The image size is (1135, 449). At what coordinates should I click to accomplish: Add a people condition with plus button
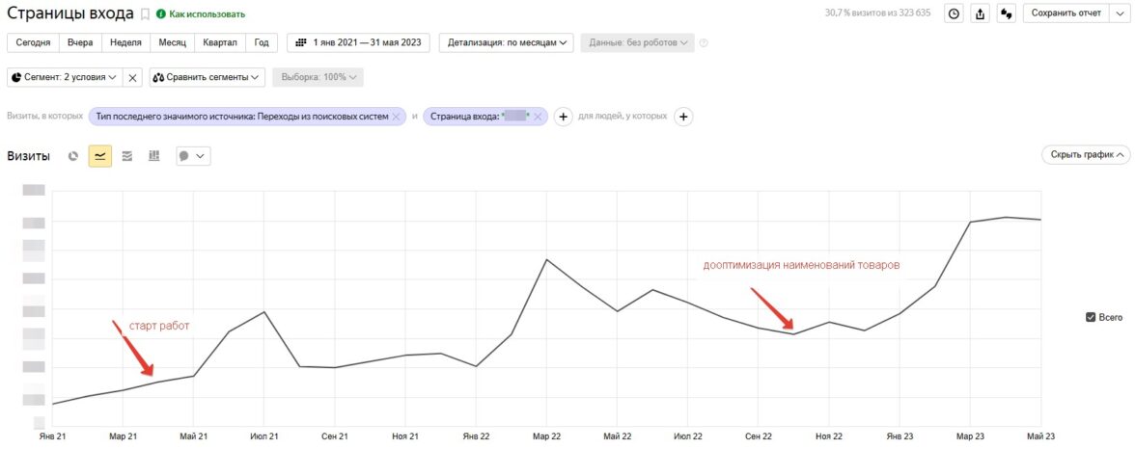tap(683, 117)
